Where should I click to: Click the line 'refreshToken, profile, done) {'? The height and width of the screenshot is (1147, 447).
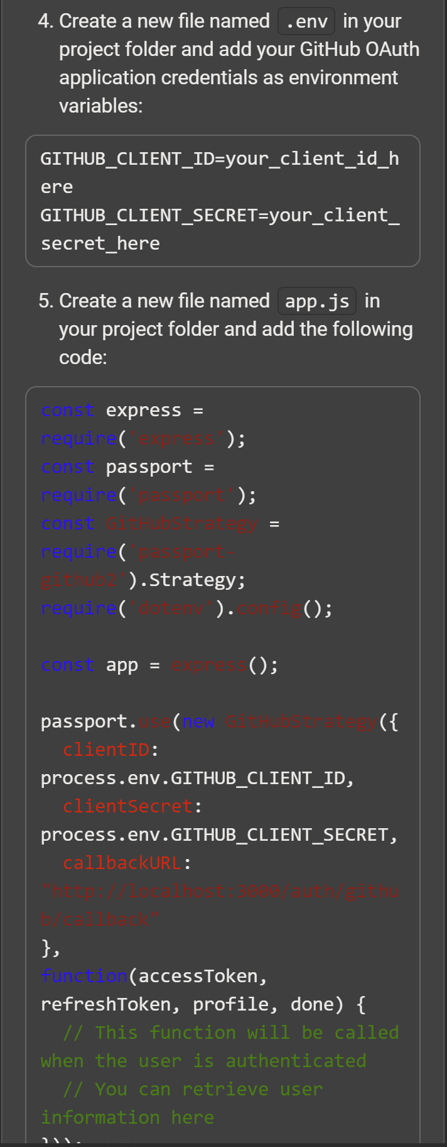click(x=203, y=1004)
